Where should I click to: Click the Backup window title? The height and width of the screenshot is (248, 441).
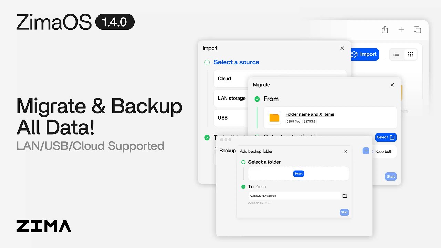(x=227, y=151)
